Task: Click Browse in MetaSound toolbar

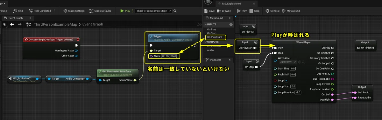Action: 224,11
